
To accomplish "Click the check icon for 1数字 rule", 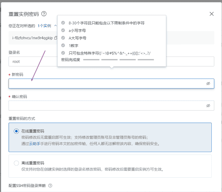I will click(x=63, y=46).
